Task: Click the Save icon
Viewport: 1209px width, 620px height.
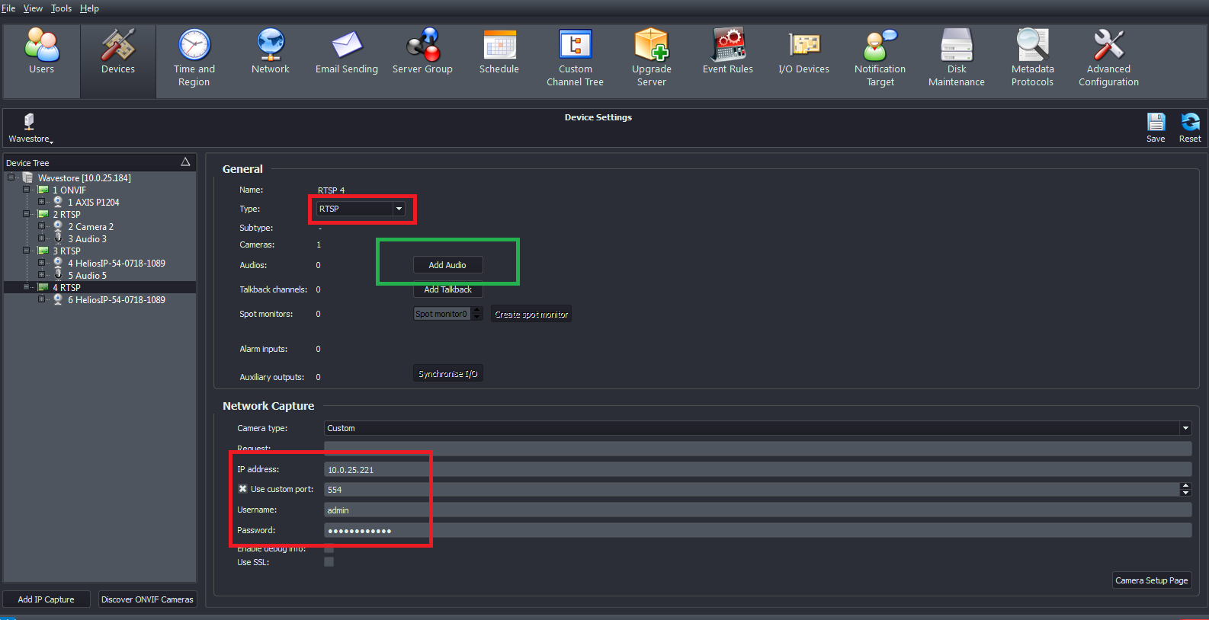Action: [1156, 126]
